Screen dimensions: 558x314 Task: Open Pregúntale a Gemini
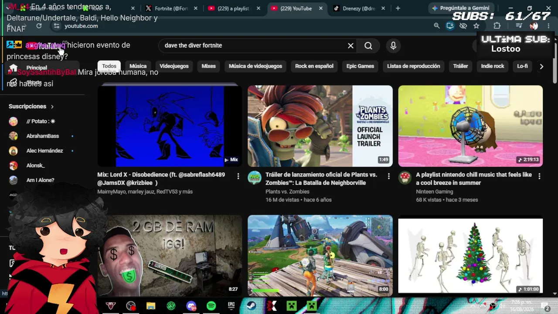pos(461,8)
